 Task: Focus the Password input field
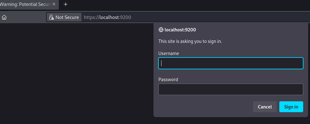point(231,89)
